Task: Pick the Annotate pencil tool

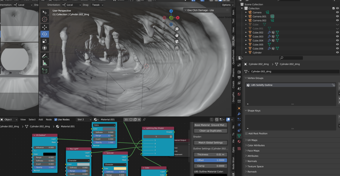Action: pos(44,56)
